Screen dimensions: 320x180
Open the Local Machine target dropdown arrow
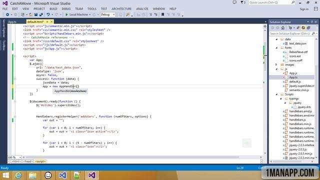[x=90, y=14]
